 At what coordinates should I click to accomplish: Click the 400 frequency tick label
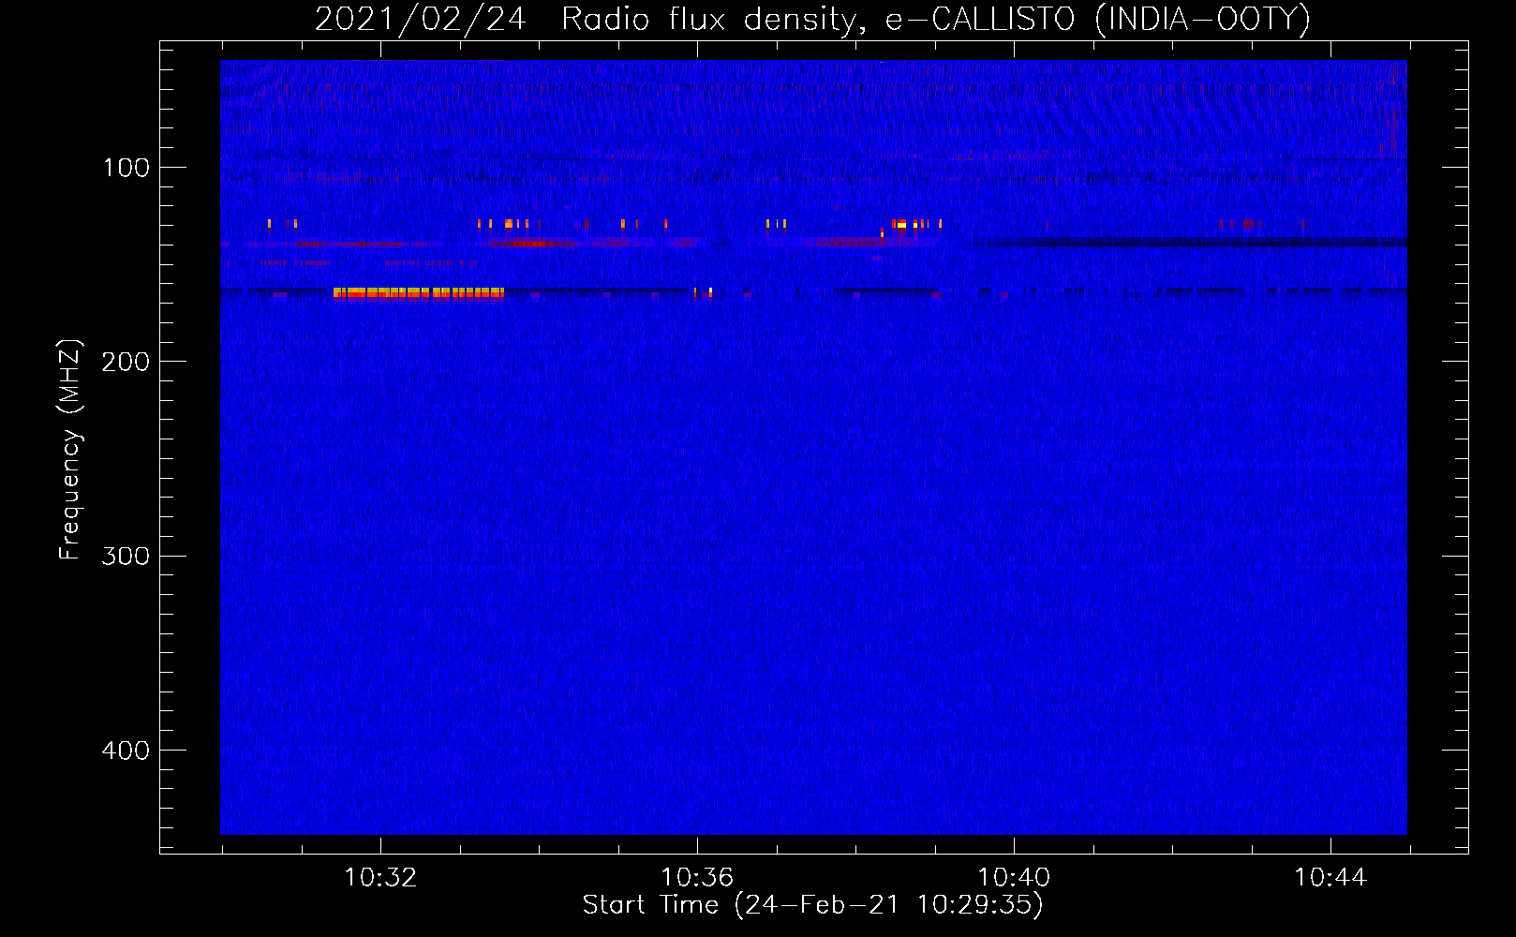pyautogui.click(x=126, y=751)
